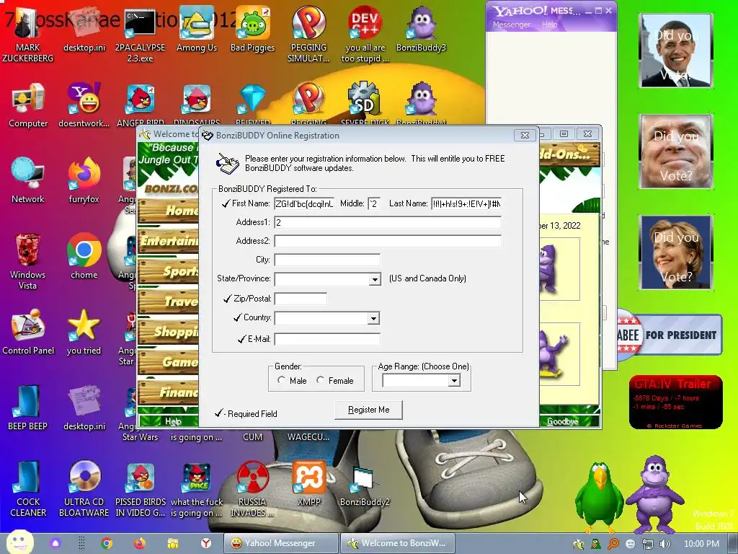This screenshot has height=554, width=738.
Task: Open the ULTRA CD BLOATWARE icon
Action: [84, 490]
